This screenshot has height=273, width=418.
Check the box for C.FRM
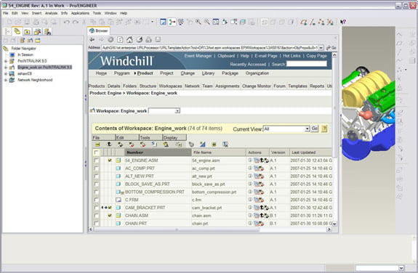click(x=97, y=200)
